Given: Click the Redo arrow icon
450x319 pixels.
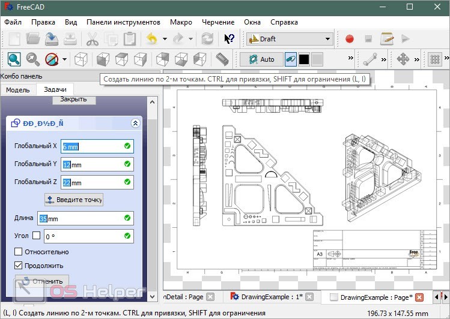Looking at the screenshot, I should tap(178, 39).
